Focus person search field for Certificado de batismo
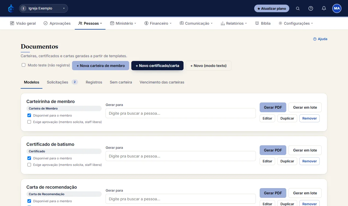 [x=181, y=156]
